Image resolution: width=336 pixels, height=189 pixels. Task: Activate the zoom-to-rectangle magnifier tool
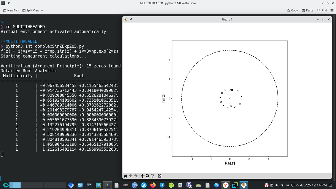(x=148, y=176)
